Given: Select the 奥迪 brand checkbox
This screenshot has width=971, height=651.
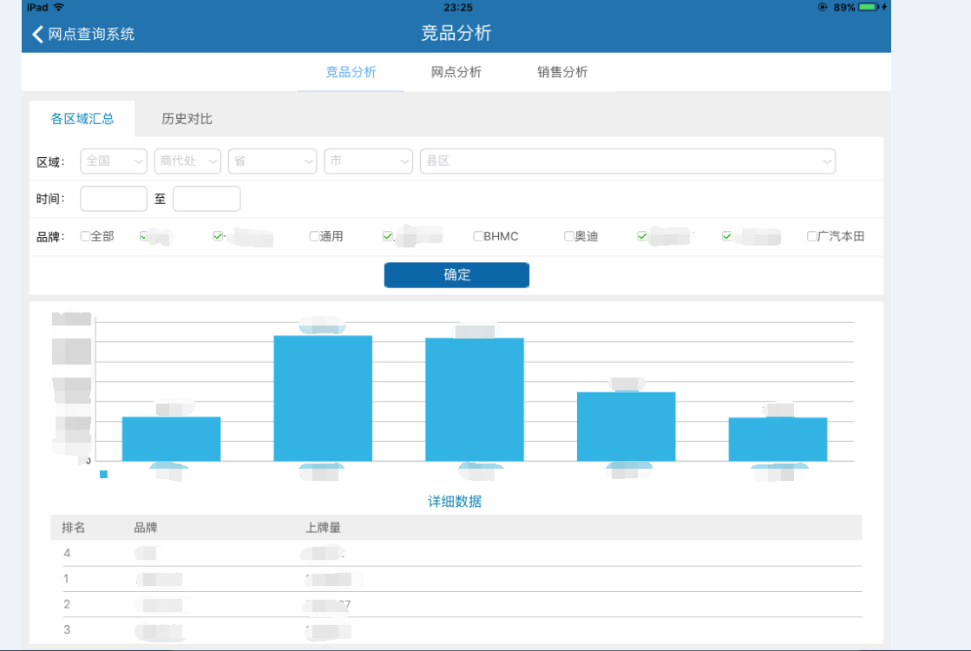Looking at the screenshot, I should coord(569,236).
